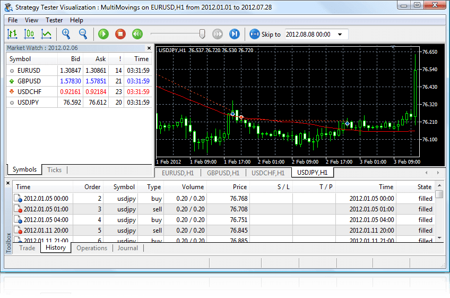
Task: Click USDCHF red down-arrow icon
Action: tap(12, 92)
